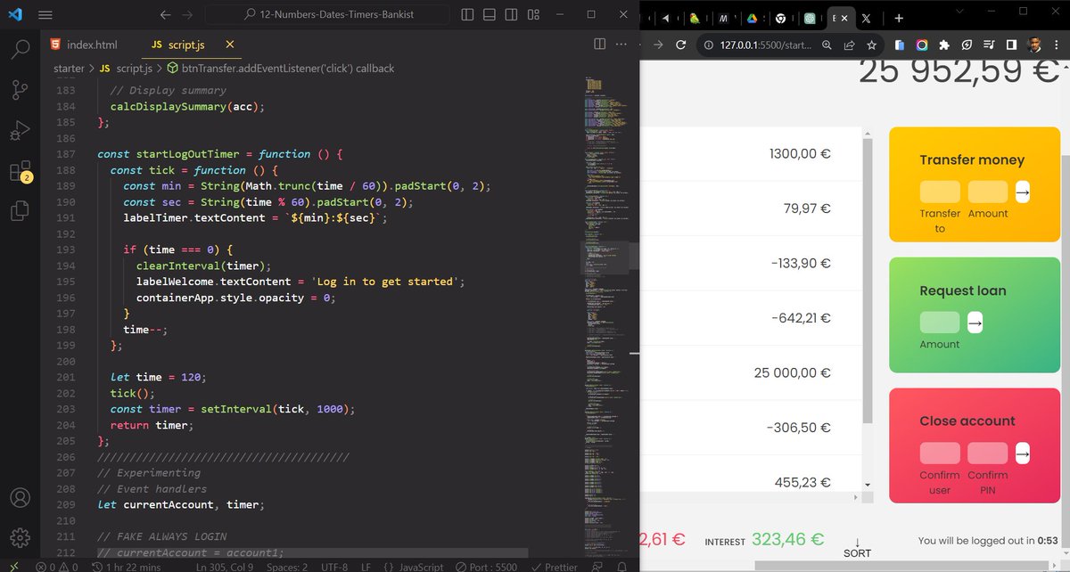The image size is (1070, 572).
Task: Split the editor right
Action: [x=599, y=44]
